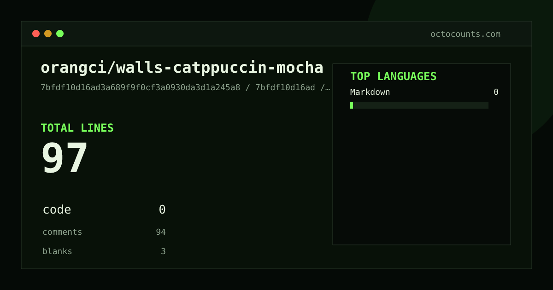Click the code label

point(57,210)
